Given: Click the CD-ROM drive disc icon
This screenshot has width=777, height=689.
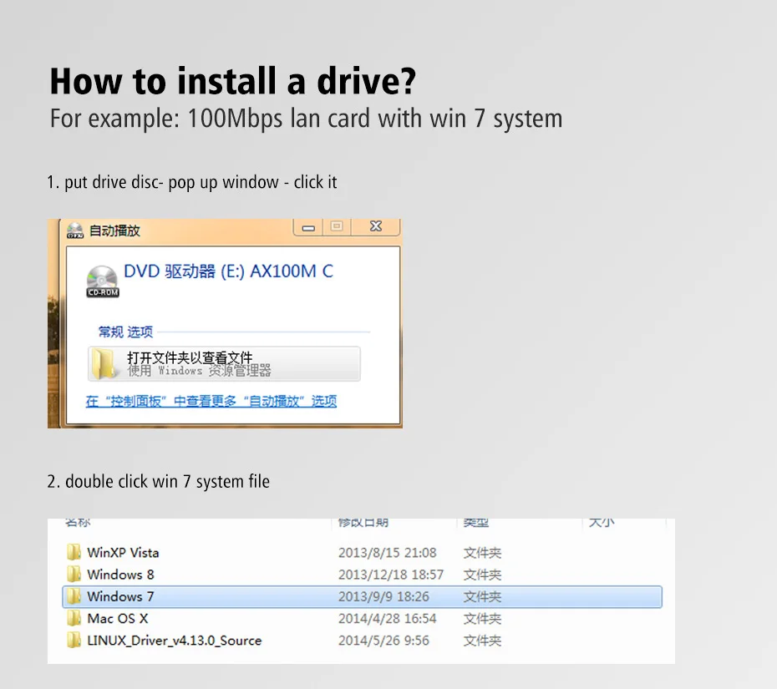Looking at the screenshot, I should pyautogui.click(x=103, y=281).
